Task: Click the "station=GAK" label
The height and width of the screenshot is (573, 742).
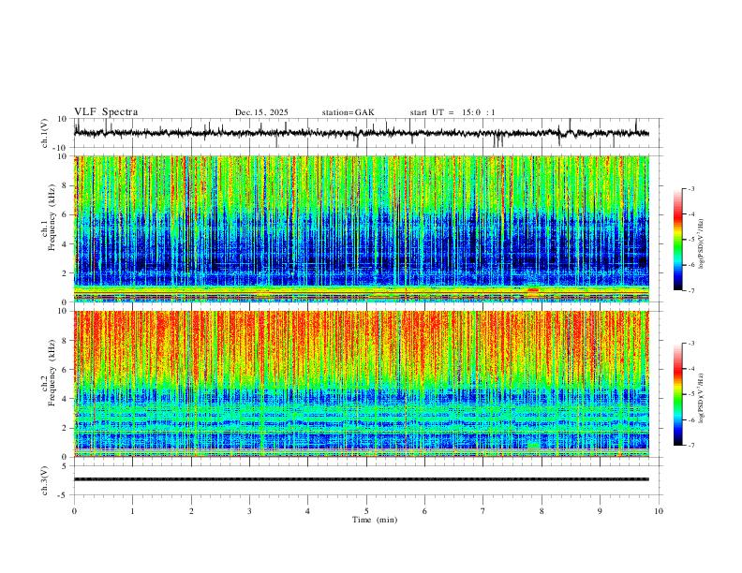Action: 348,112
